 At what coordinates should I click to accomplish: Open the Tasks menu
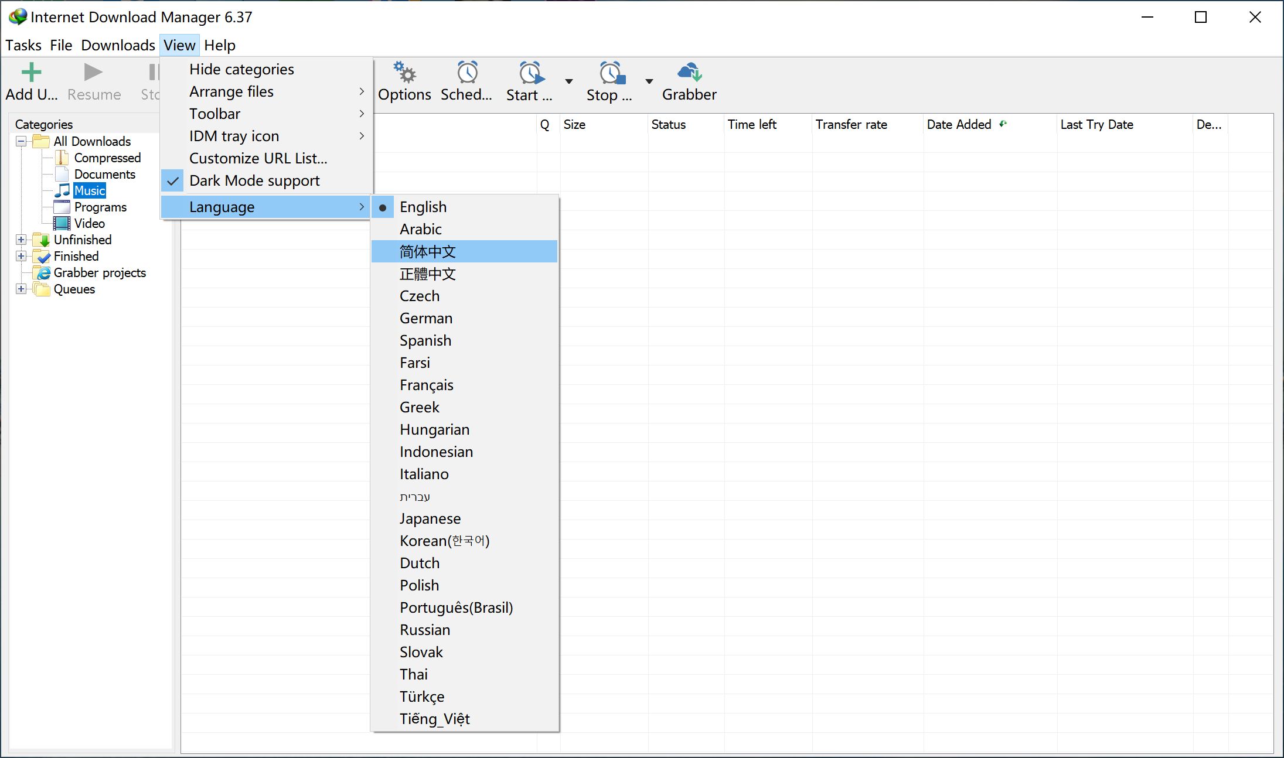(23, 45)
